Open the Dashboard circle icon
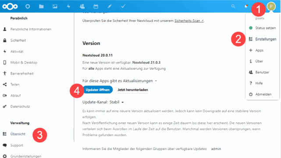Viewport: 281px width, 158px height. coord(28,7)
